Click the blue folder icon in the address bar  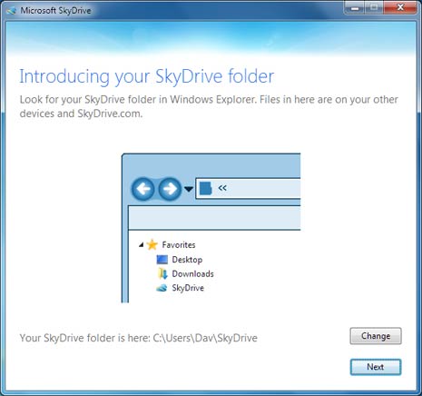pos(206,188)
